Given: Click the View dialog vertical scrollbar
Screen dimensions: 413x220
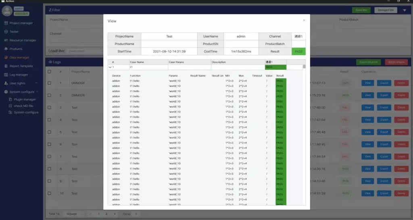Looking at the screenshot, I should click(304, 67).
